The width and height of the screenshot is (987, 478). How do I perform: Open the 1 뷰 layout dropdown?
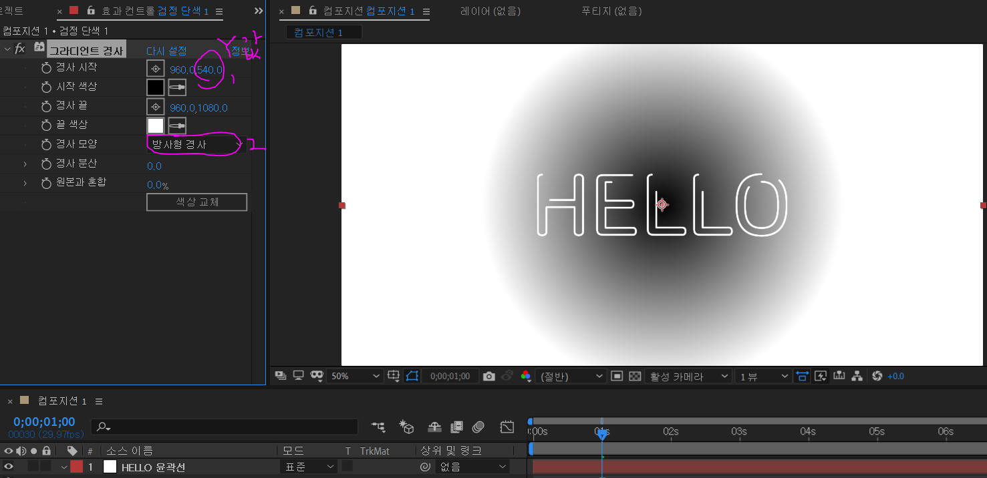pos(763,377)
